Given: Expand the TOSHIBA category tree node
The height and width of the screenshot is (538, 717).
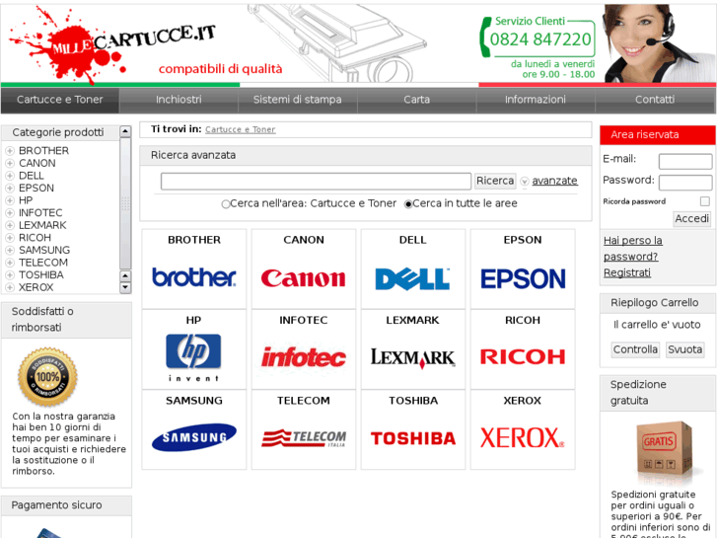Looking at the screenshot, I should coord(10,274).
